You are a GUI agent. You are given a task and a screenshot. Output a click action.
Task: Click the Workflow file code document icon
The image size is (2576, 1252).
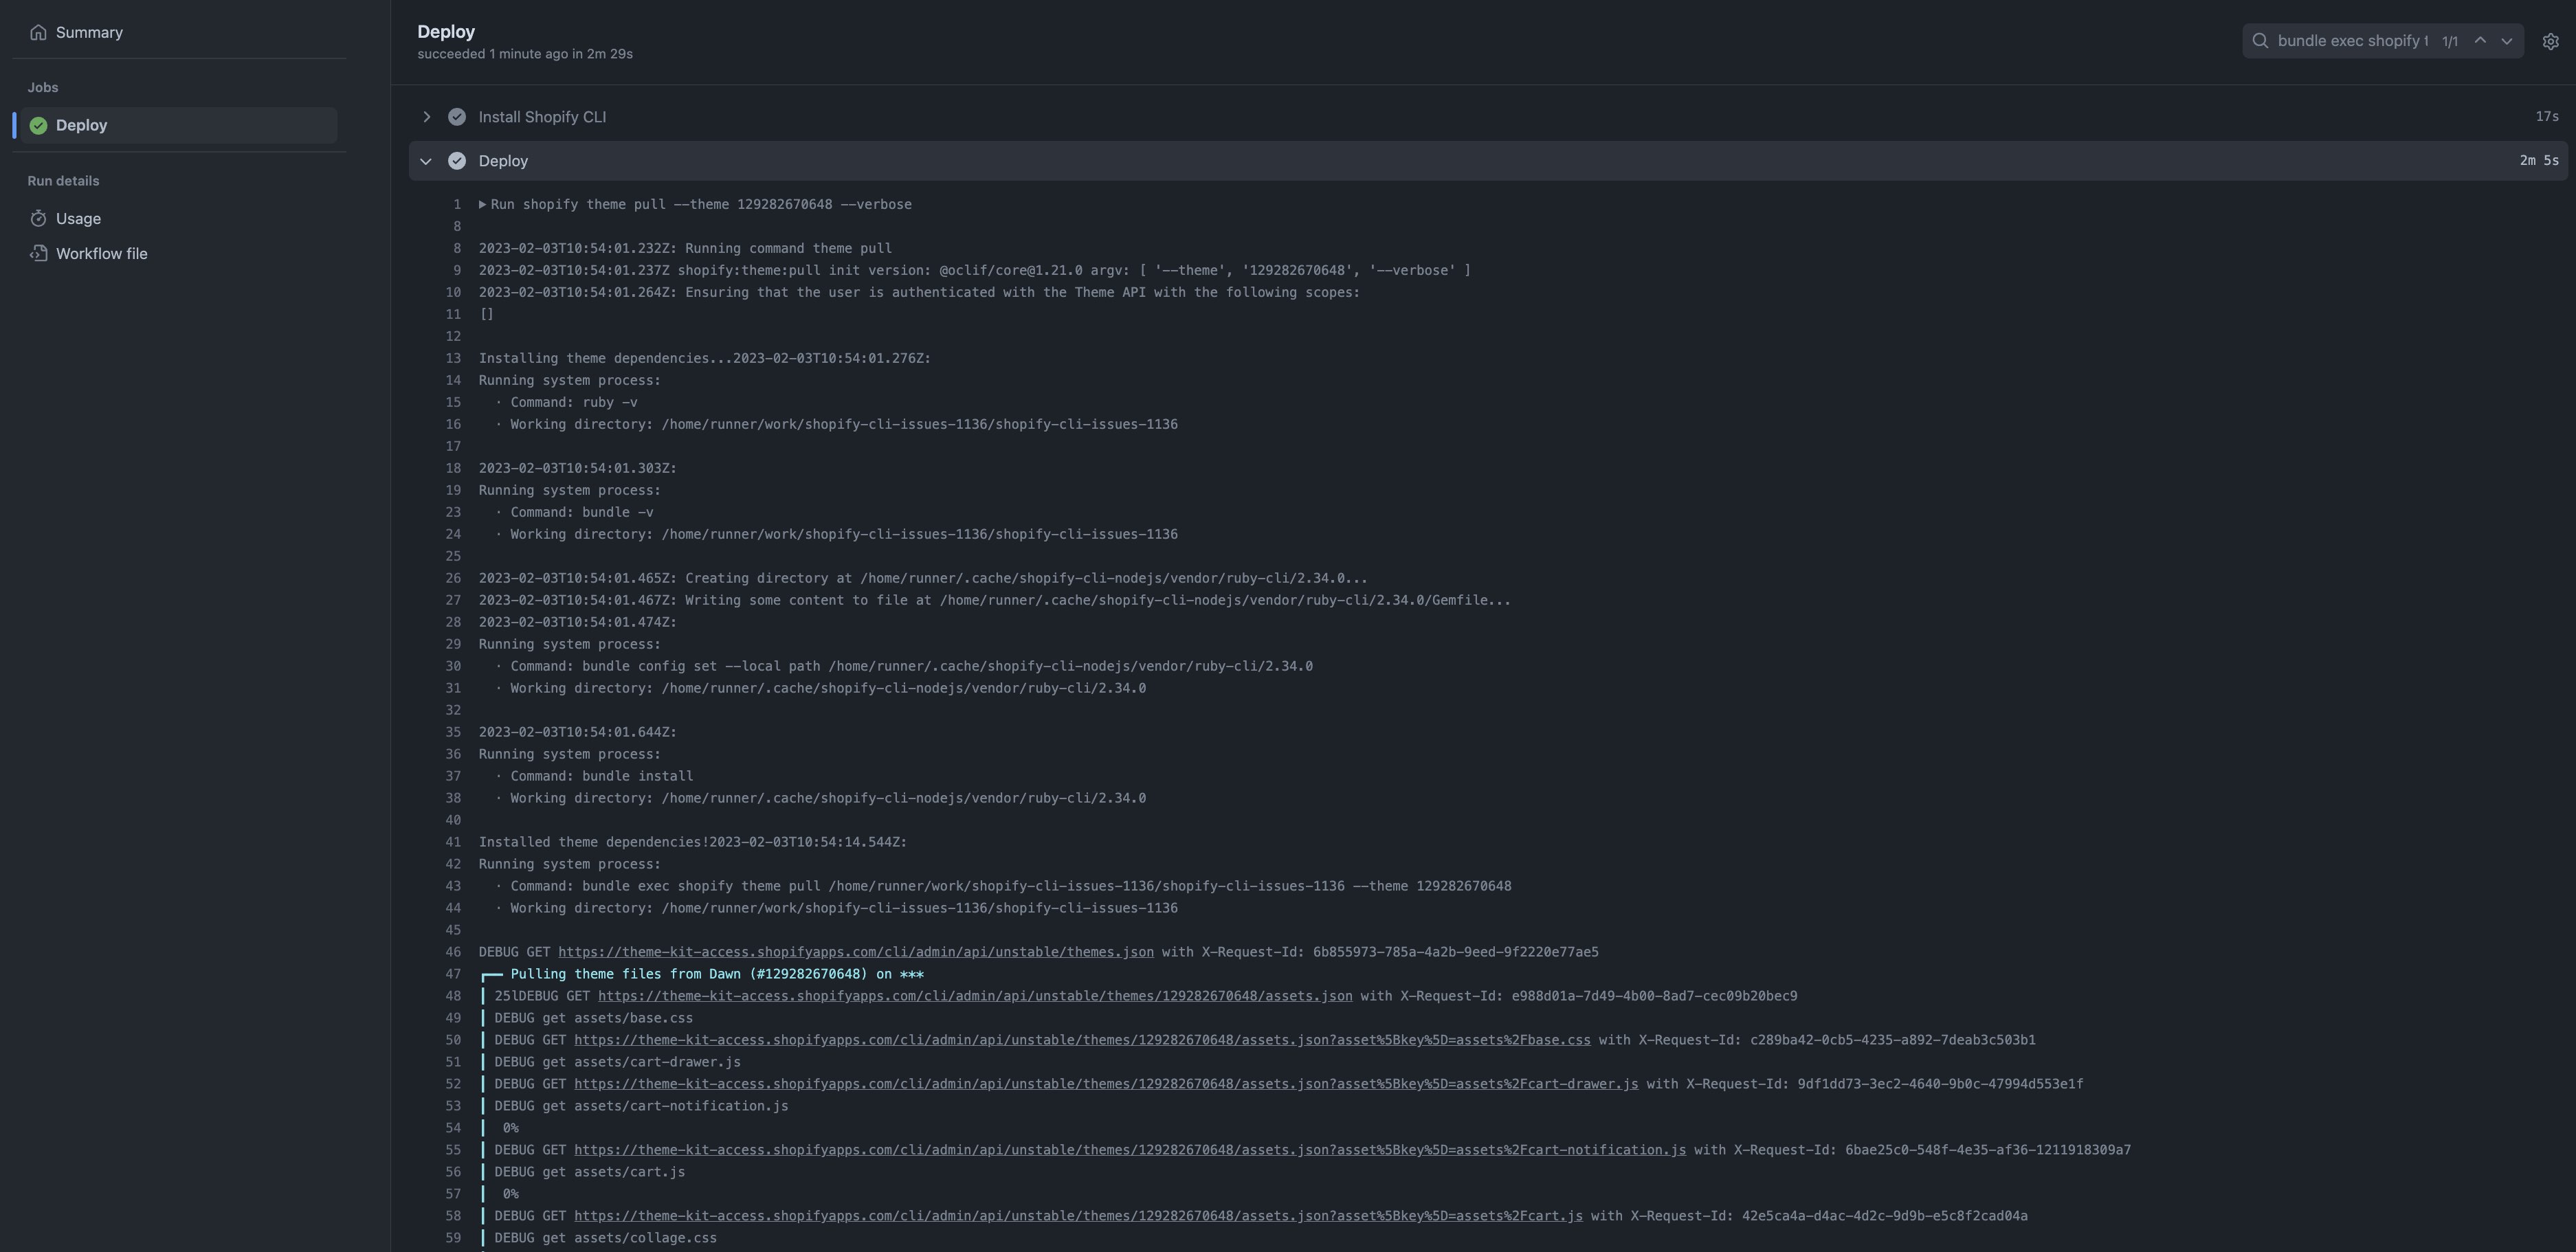pyautogui.click(x=38, y=253)
